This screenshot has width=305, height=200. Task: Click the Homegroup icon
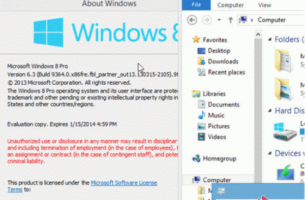pyautogui.click(x=196, y=158)
